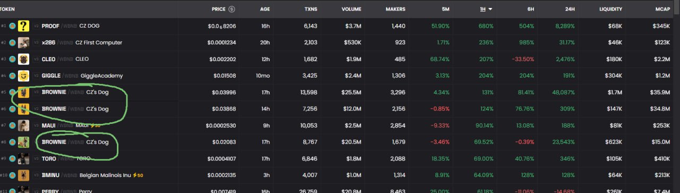
Task: Click logo of BROWNIE priced $0.03868
Action: (23, 109)
